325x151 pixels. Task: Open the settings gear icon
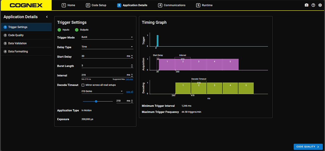(320, 5)
